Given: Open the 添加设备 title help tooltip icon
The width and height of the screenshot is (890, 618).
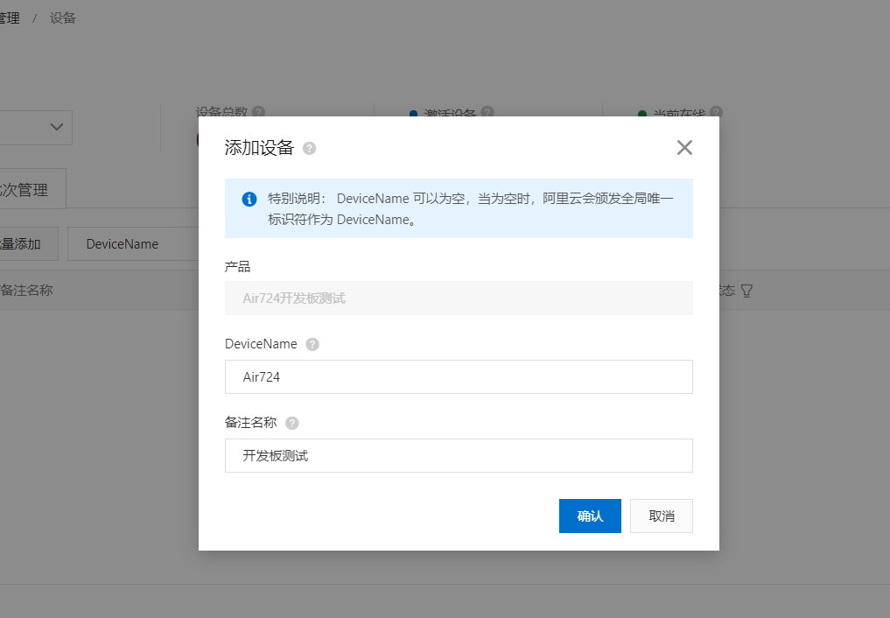Looking at the screenshot, I should click(308, 147).
